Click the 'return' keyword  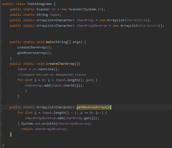(27, 129)
